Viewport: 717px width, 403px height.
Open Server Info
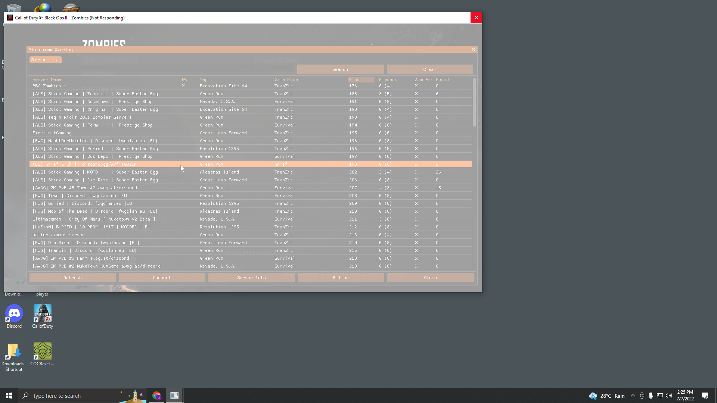click(x=252, y=278)
